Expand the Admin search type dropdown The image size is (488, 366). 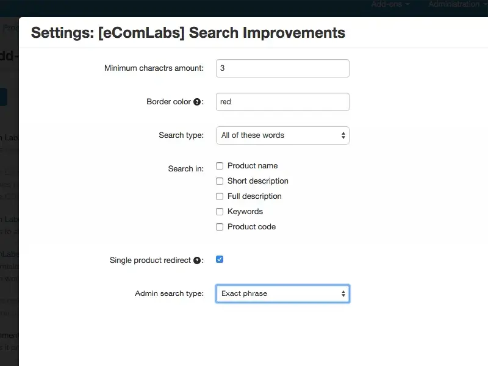click(x=282, y=293)
